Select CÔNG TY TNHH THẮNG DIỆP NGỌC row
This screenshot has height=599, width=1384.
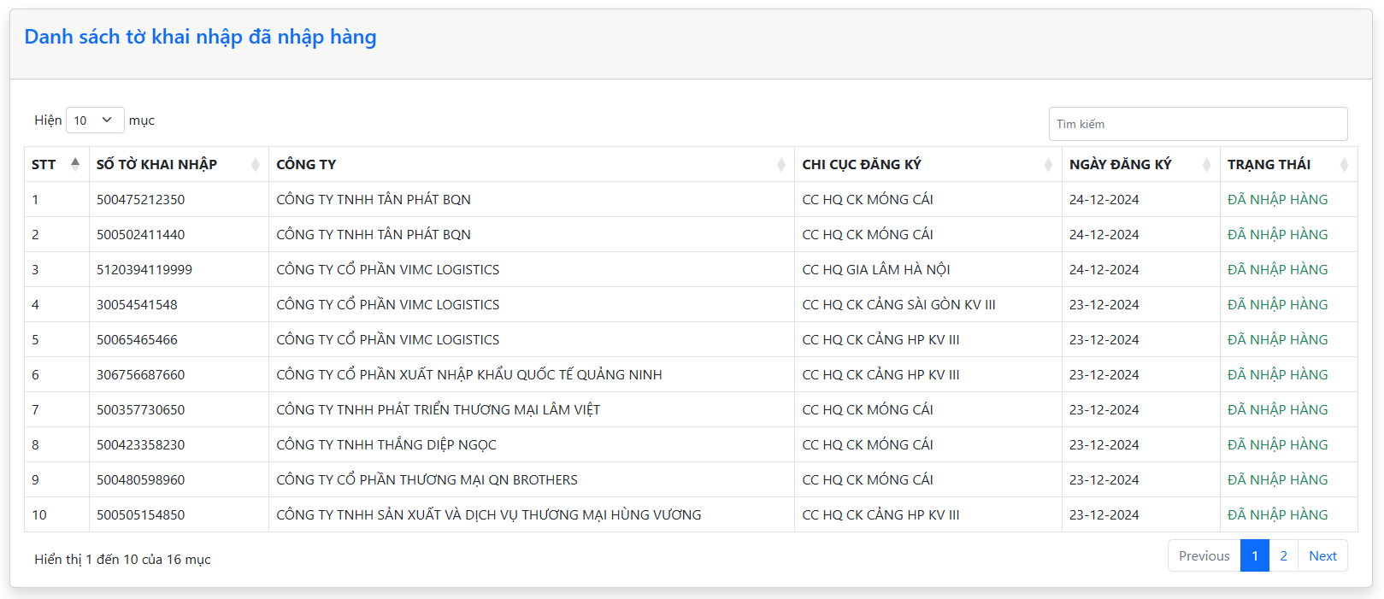tap(386, 445)
